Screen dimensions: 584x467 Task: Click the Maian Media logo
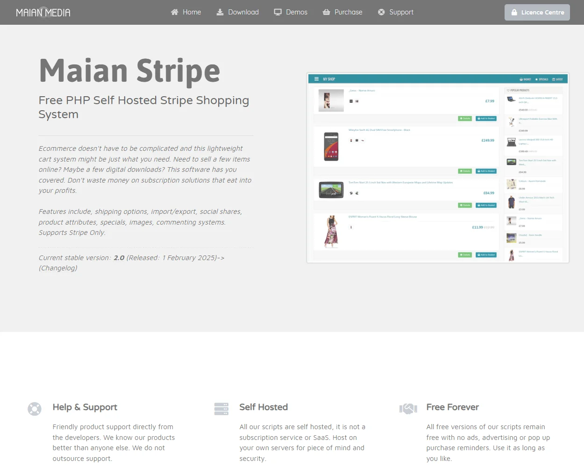pos(43,12)
